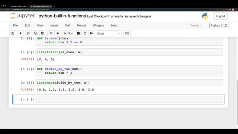Screen dimensions: 238x134
Task: Open a new browser tab
Action: [x=54, y=6]
